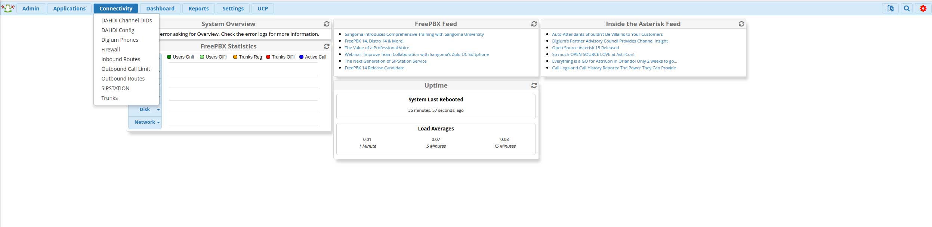This screenshot has height=227, width=932.
Task: Click the magnifier search icon
Action: pos(907,8)
